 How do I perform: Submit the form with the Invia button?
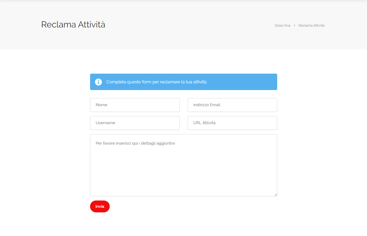(100, 206)
